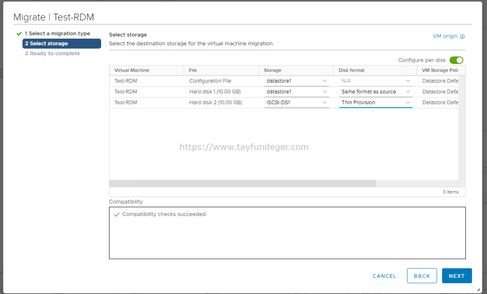Click the Hard disk 2 table row

point(216,102)
